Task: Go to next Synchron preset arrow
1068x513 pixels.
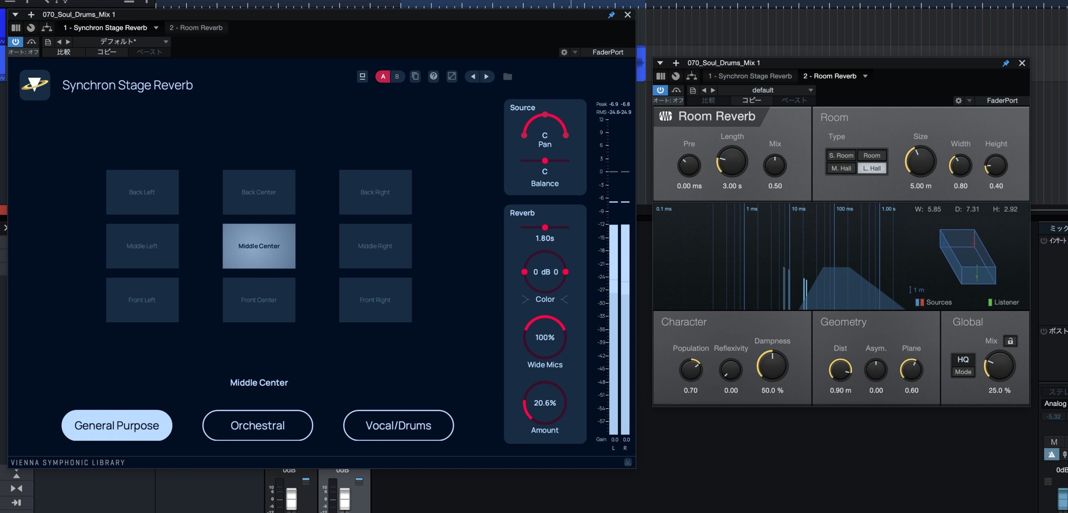Action: [x=486, y=76]
